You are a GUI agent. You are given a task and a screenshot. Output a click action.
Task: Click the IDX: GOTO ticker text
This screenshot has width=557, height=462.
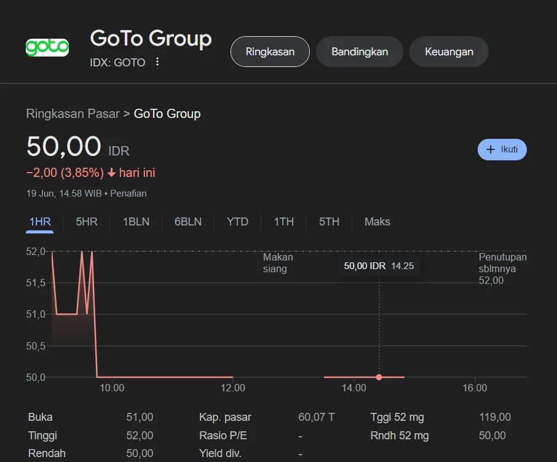[117, 63]
